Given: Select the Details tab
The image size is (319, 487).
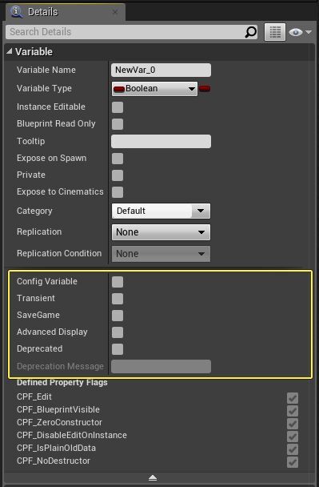Looking at the screenshot, I should coord(66,12).
